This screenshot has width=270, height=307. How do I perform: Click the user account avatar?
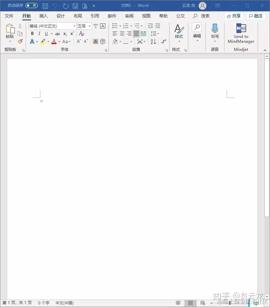pos(202,6)
